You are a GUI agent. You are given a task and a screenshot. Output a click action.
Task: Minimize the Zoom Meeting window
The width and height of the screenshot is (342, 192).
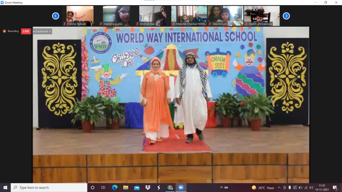pyautogui.click(x=315, y=2)
